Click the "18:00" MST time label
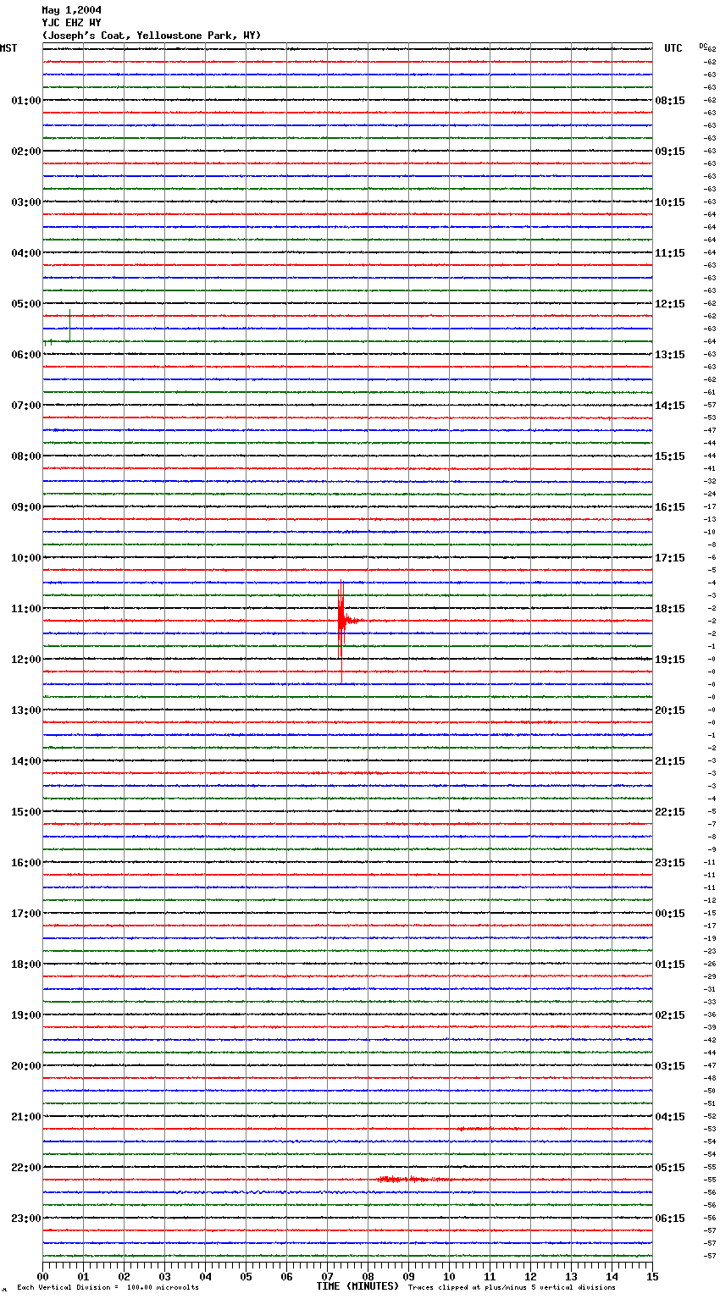The image size is (720, 1299). click(x=26, y=965)
